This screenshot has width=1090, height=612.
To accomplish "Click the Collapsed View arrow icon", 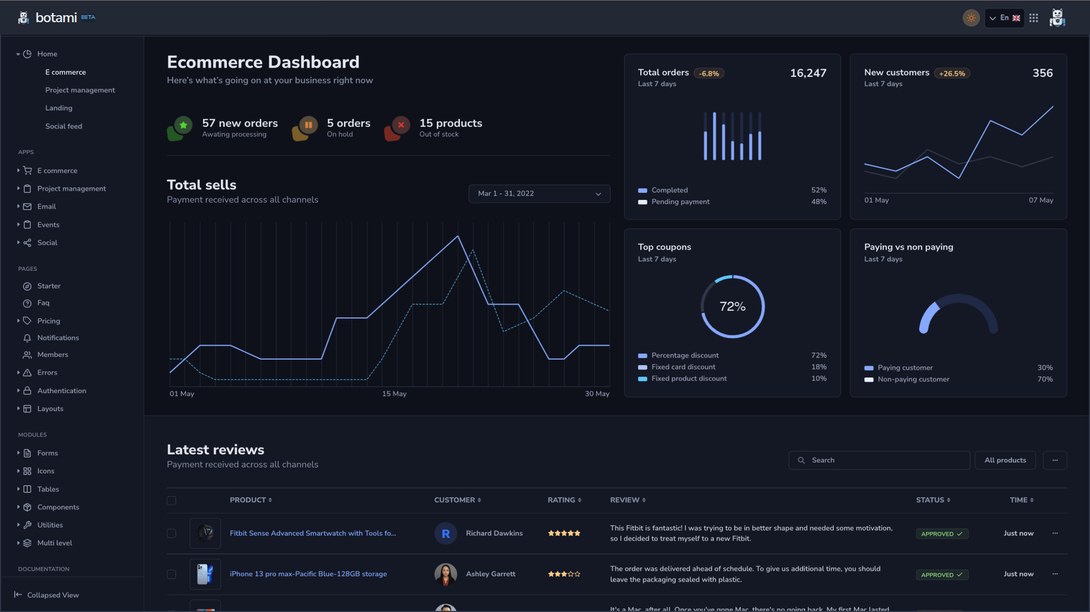I will pos(18,595).
